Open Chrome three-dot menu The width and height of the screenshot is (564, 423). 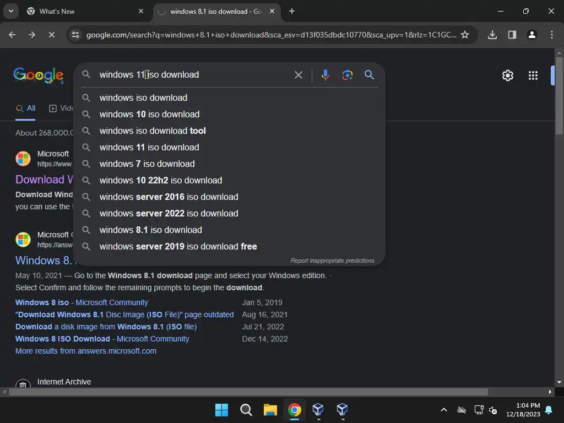point(552,35)
